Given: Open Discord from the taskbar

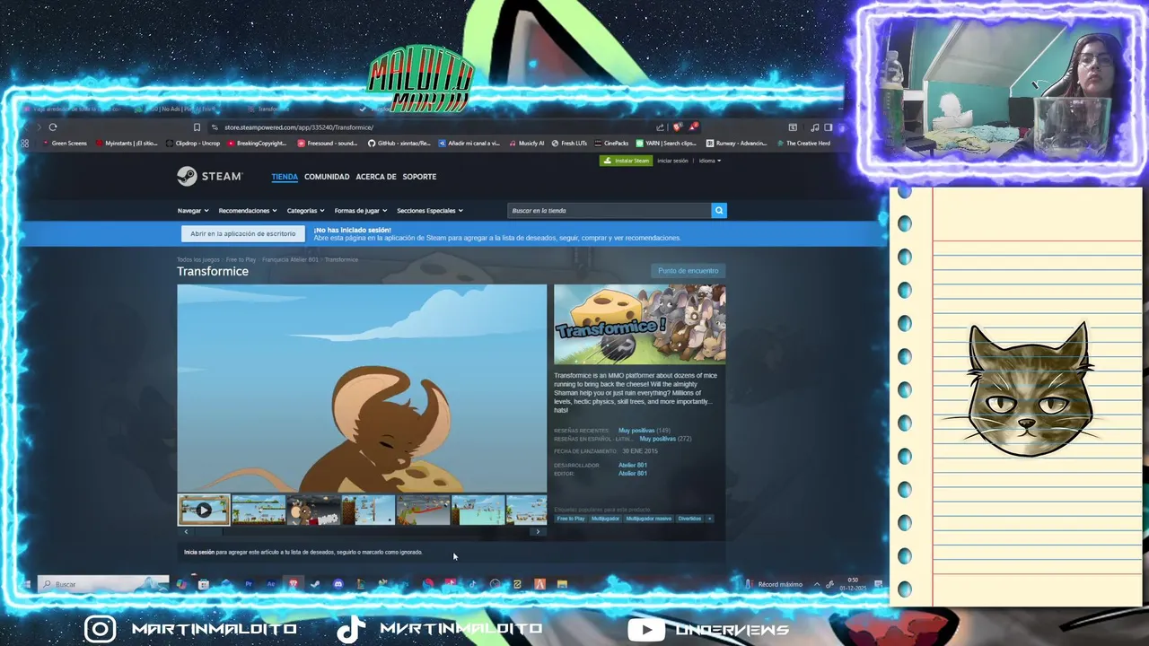Looking at the screenshot, I should click(x=338, y=584).
